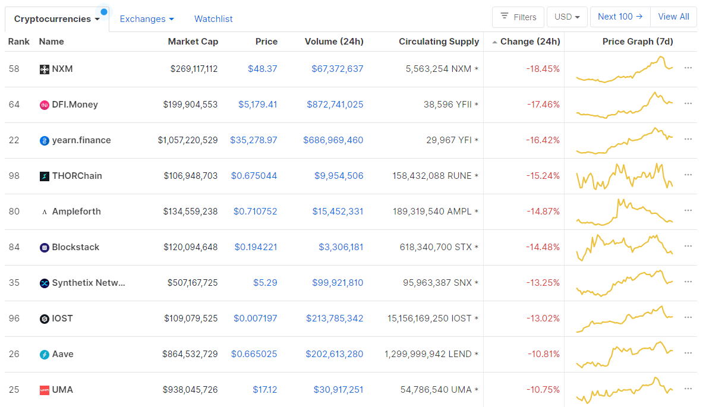Sort the table by Name column
This screenshot has width=706, height=407.
[x=51, y=42]
